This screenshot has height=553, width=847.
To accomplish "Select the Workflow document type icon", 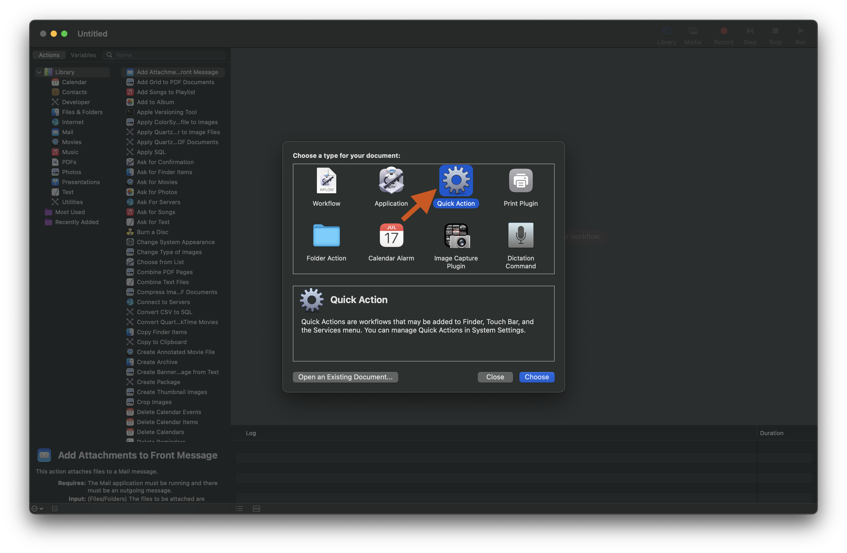I will click(326, 180).
